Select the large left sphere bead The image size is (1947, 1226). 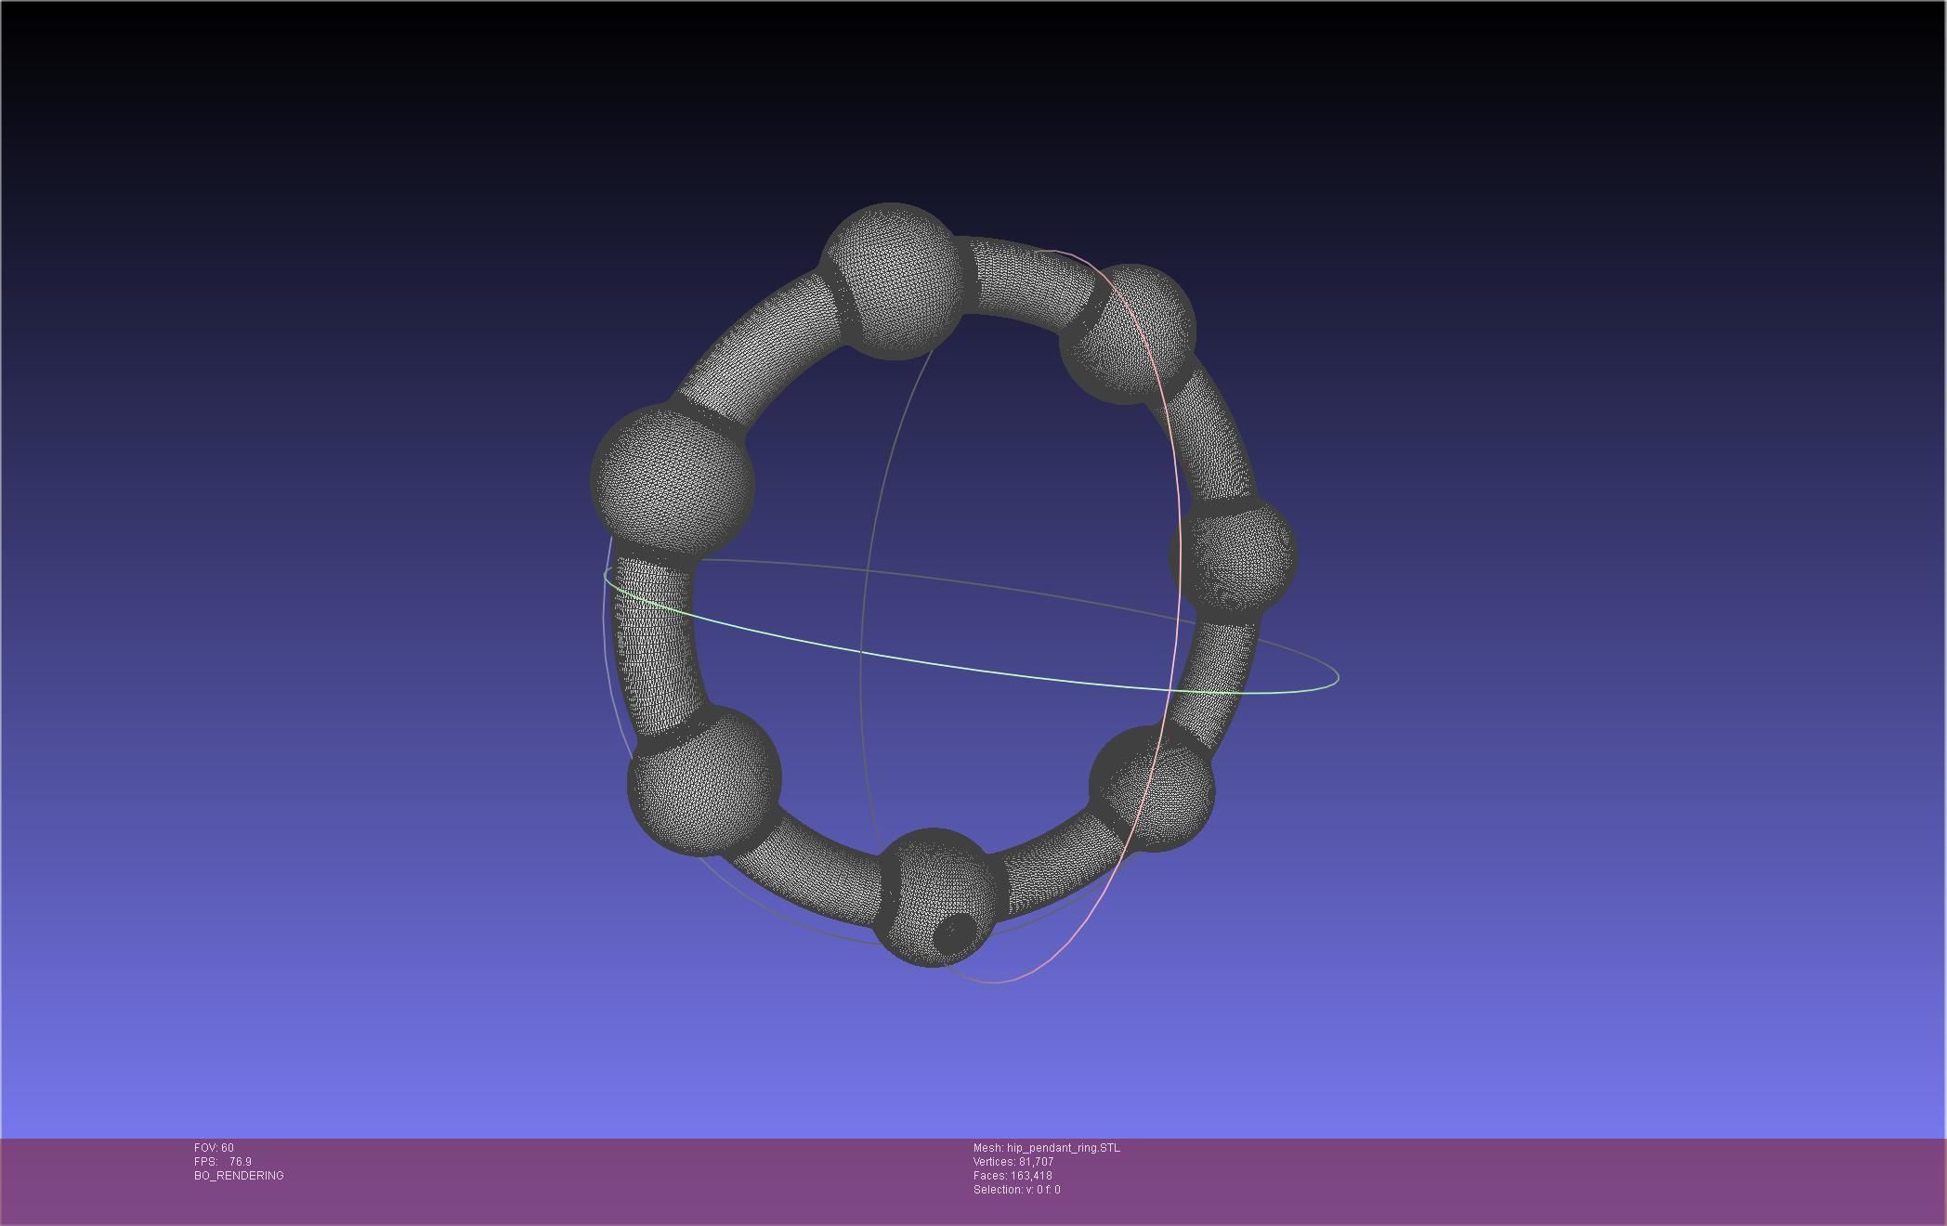672,480
